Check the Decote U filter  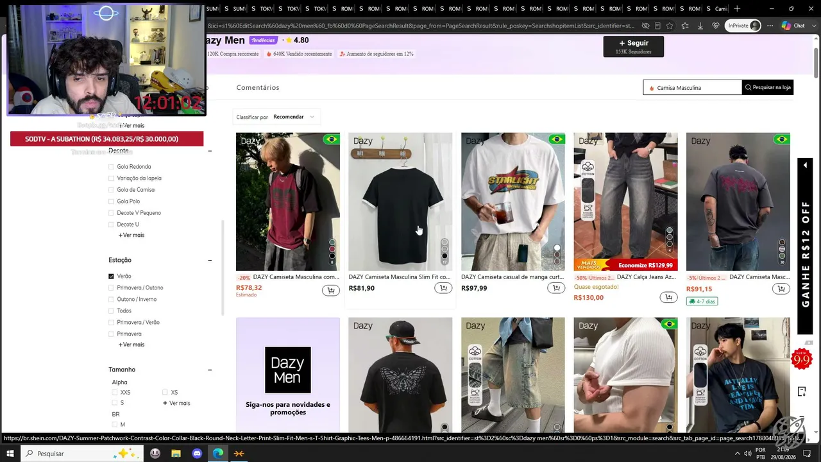pyautogui.click(x=111, y=225)
